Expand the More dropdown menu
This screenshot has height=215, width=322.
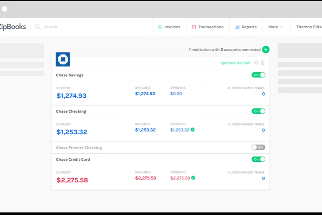276,27
